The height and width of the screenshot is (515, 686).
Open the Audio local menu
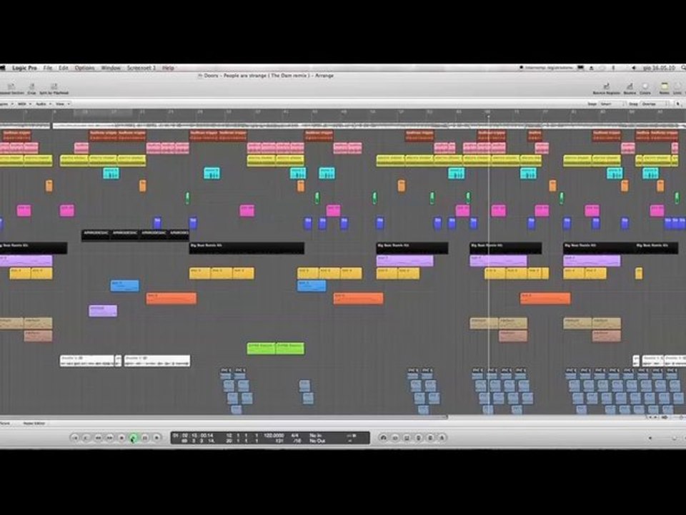click(x=42, y=104)
